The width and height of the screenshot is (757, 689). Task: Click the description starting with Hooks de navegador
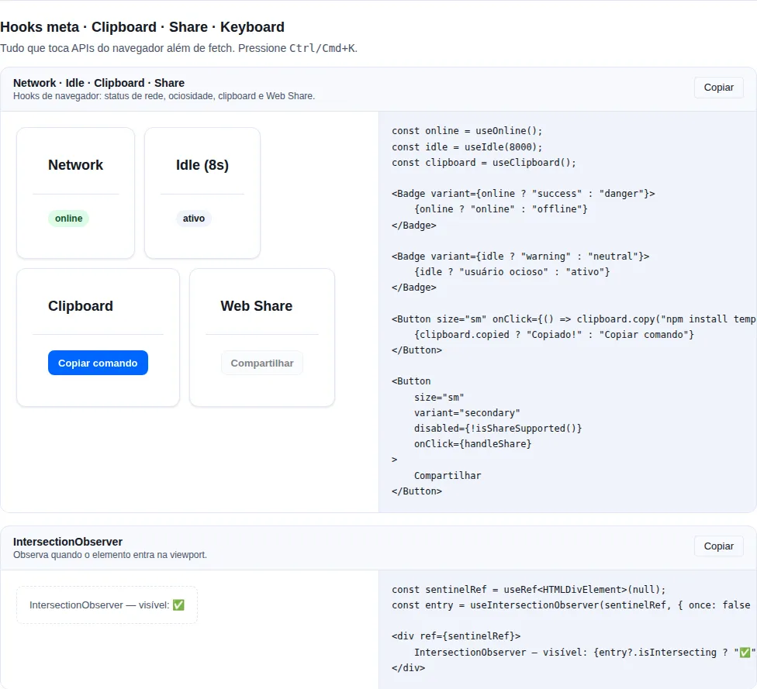(164, 96)
